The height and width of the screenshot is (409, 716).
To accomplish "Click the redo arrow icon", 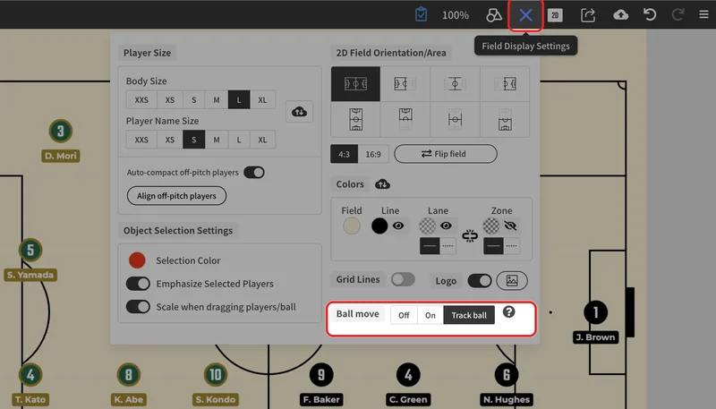I will pos(678,14).
